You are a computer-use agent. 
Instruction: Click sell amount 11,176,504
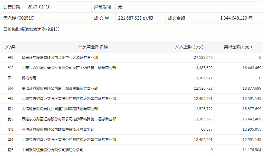pyautogui.click(x=252, y=150)
